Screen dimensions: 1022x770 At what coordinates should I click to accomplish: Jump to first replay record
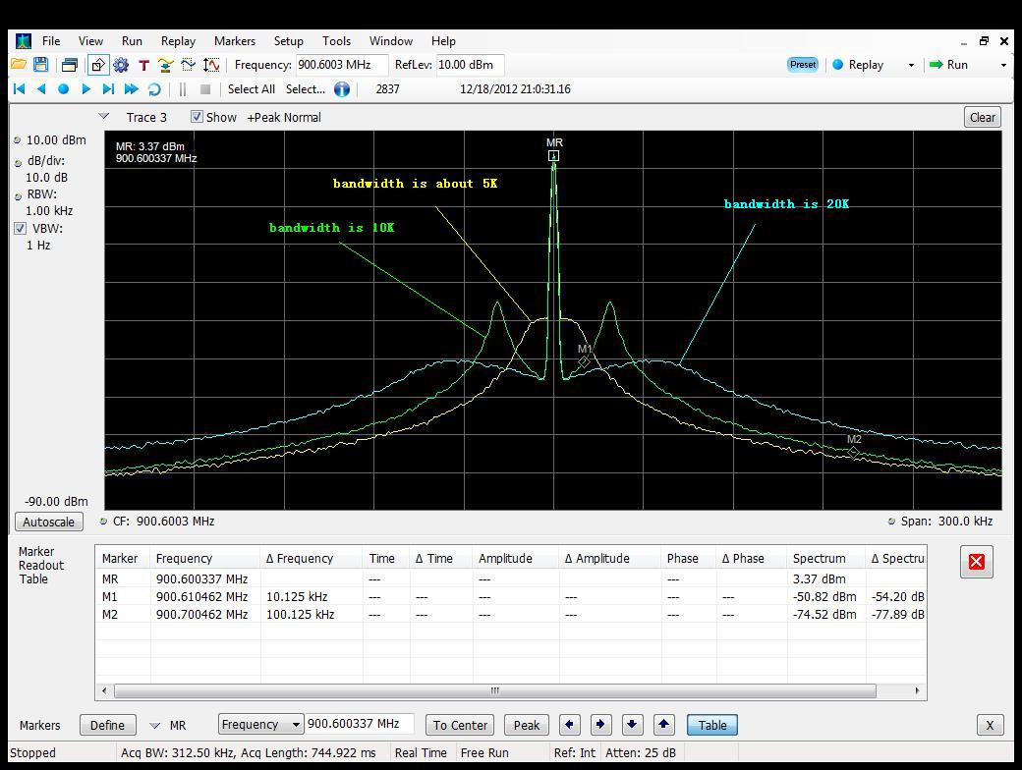[x=19, y=89]
